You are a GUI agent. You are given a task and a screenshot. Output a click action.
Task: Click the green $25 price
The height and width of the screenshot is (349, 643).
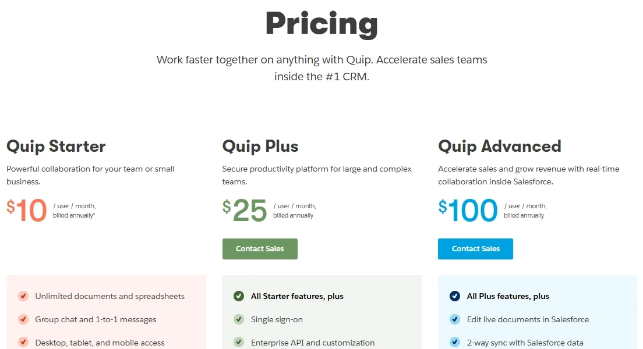(245, 210)
